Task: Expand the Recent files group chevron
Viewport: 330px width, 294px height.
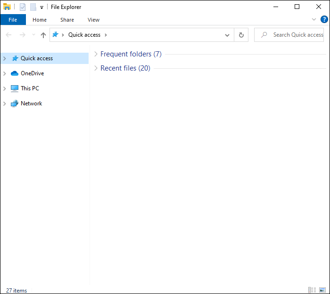Action: click(96, 68)
